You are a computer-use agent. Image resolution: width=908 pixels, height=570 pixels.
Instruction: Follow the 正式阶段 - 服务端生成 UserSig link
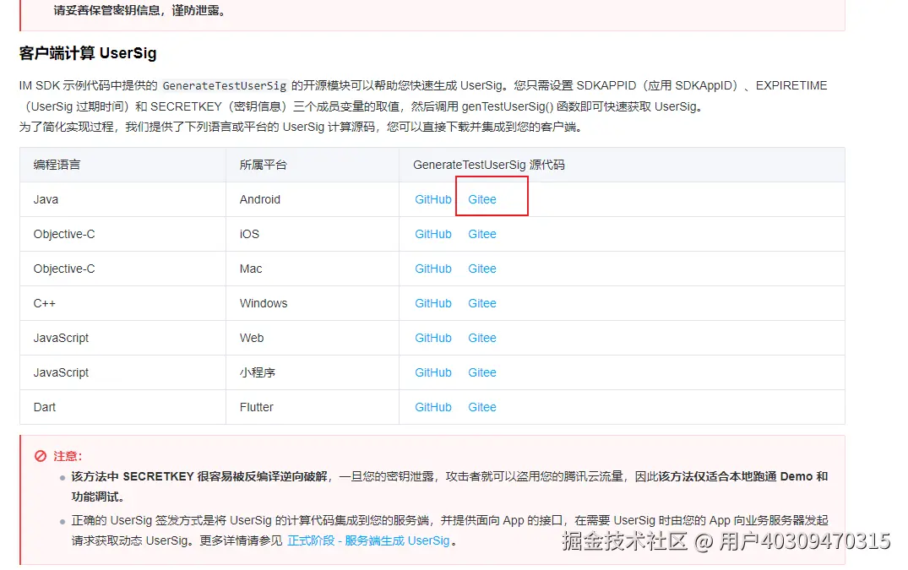[x=368, y=541]
